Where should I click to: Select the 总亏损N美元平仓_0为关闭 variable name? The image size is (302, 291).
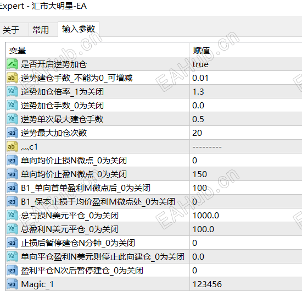tap(70, 215)
